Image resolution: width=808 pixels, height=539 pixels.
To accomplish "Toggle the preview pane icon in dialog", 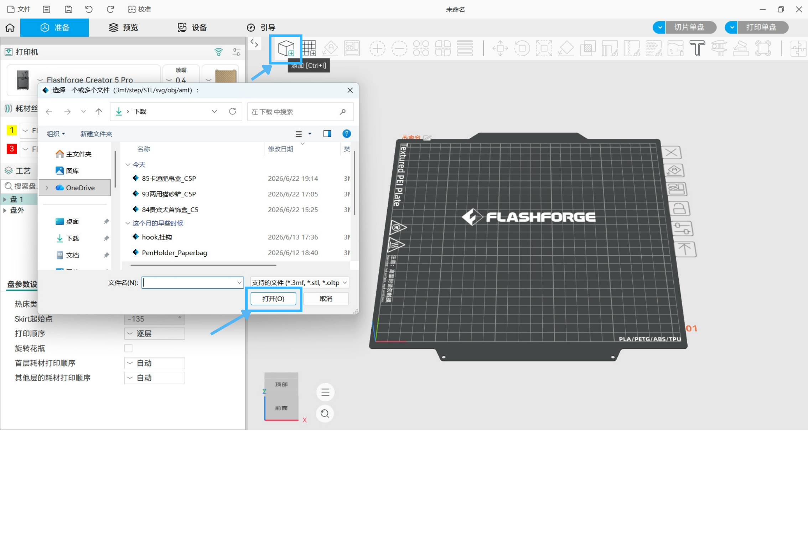I will [x=327, y=134].
